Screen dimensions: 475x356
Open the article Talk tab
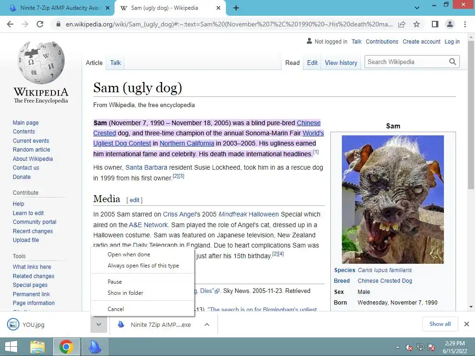[x=116, y=63]
